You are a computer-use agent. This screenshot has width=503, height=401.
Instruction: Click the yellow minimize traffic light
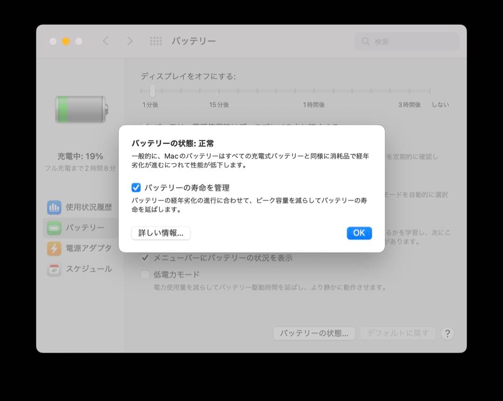tap(65, 41)
